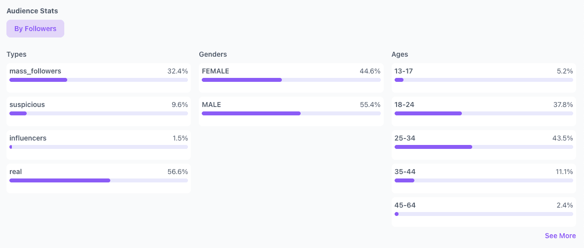Click the 35-44 age progress bar
584x248 pixels.
(x=484, y=180)
